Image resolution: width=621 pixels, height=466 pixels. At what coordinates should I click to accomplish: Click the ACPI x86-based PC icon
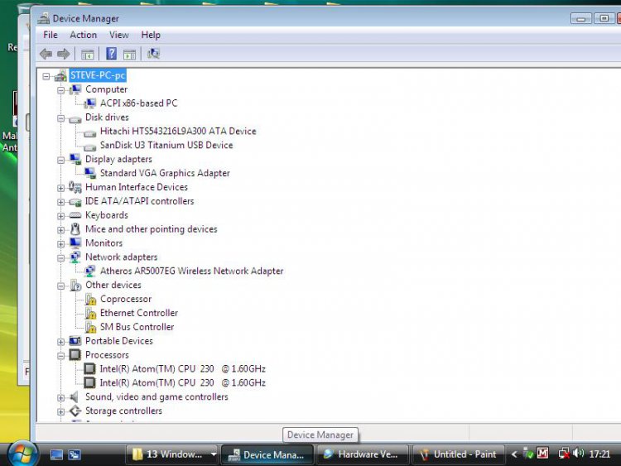[x=90, y=103]
